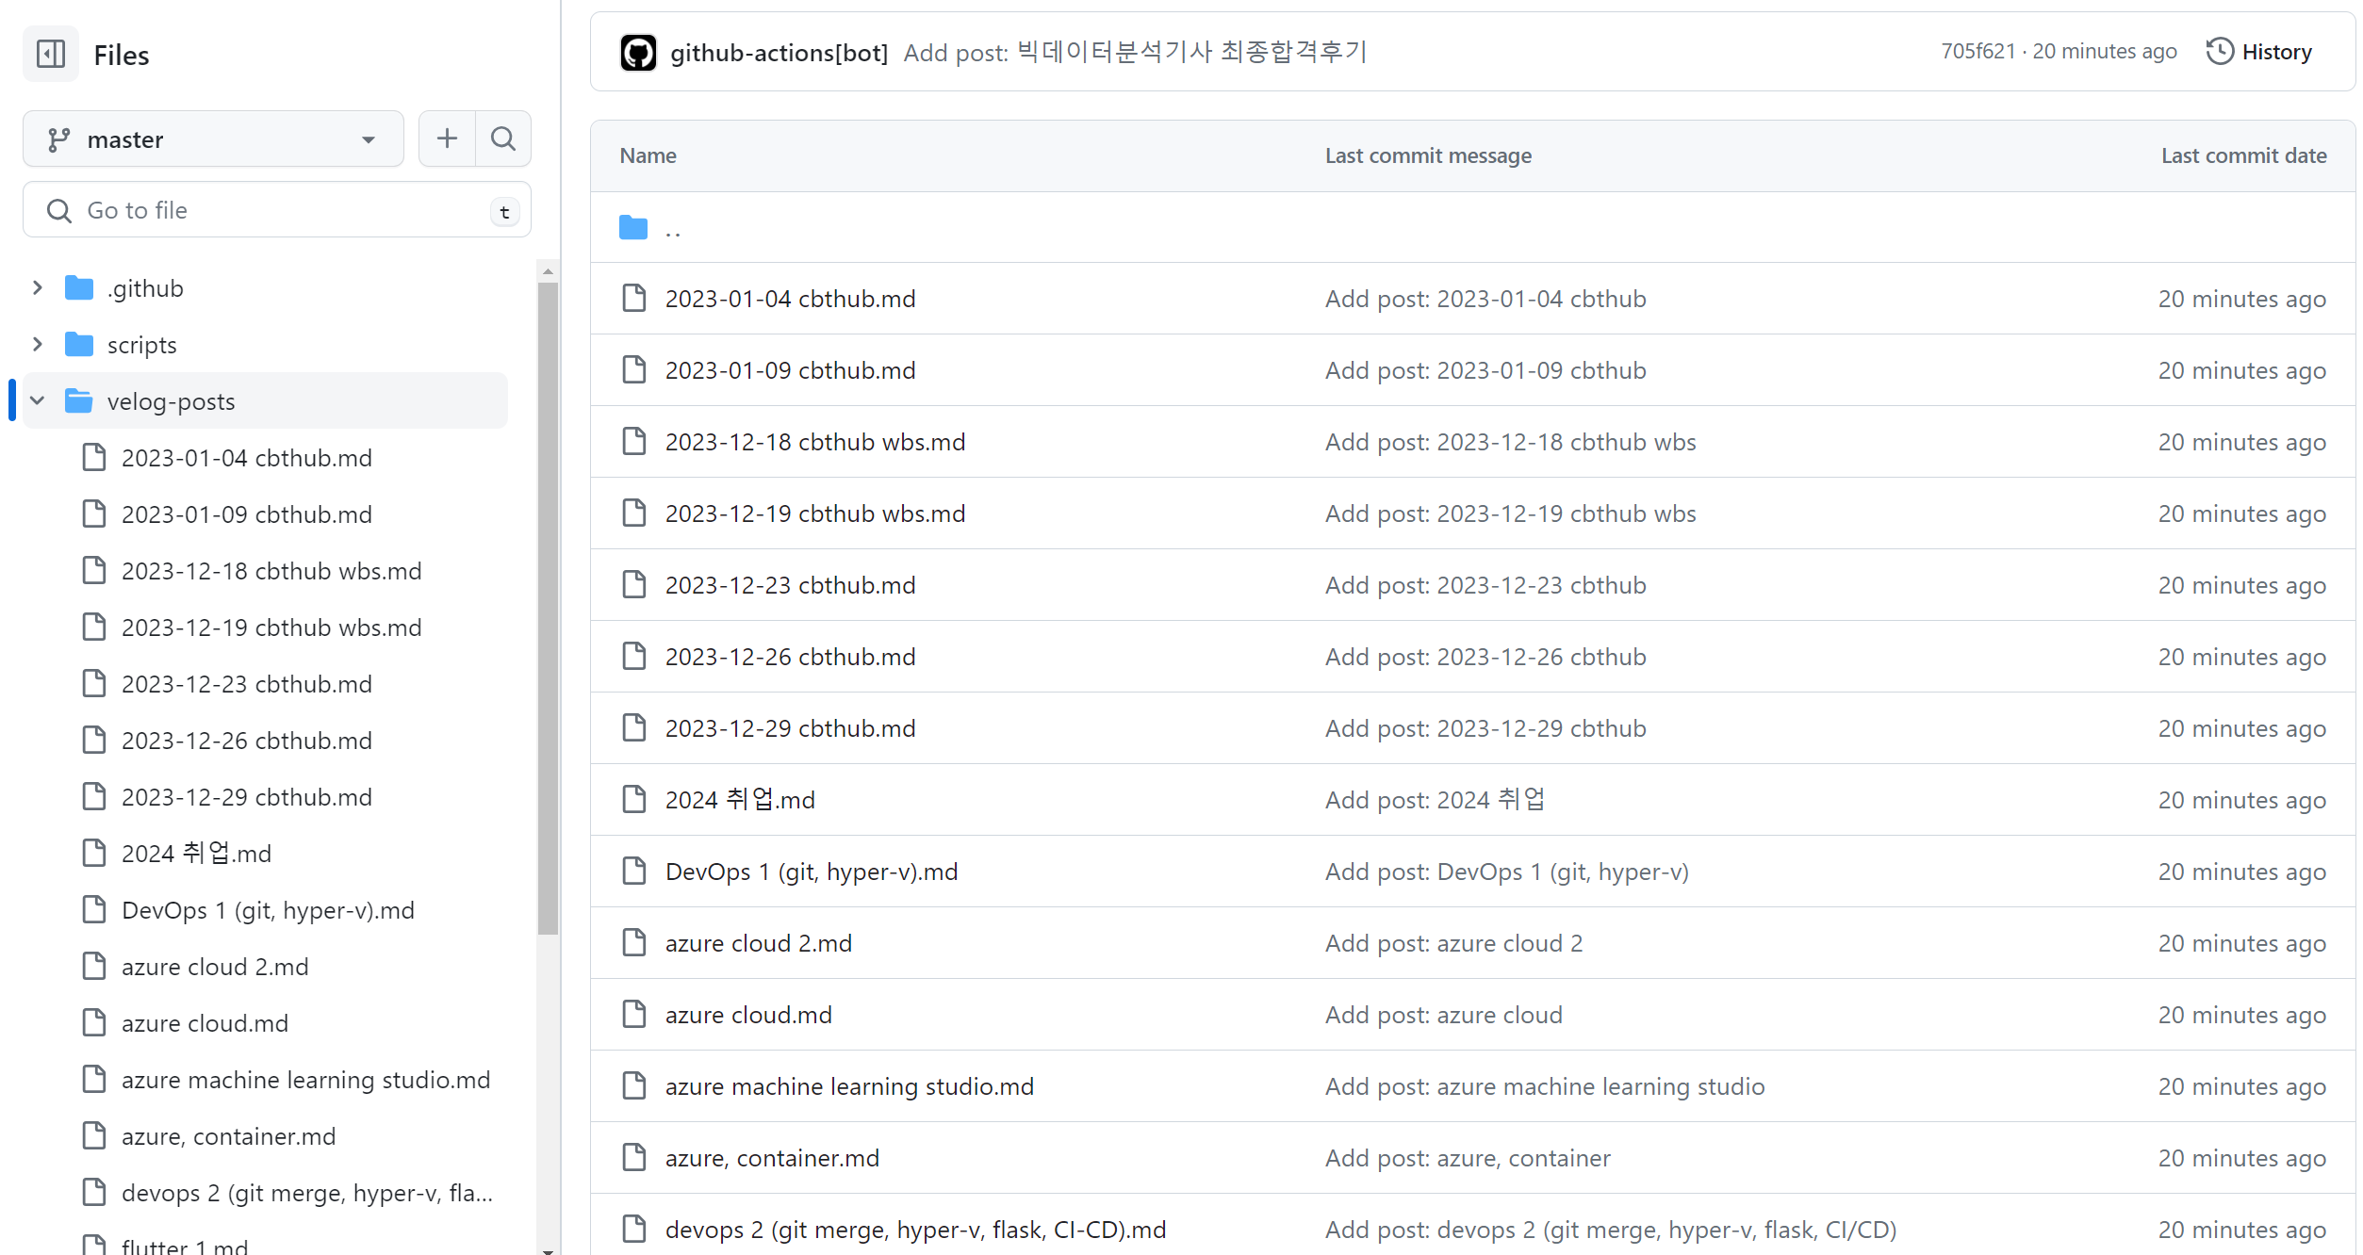This screenshot has width=2363, height=1255.
Task: Select the scripts folder in tree
Action: pos(142,345)
